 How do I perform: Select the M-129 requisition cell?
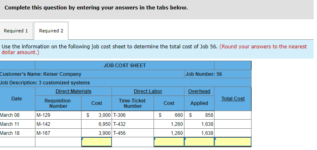[58, 115]
